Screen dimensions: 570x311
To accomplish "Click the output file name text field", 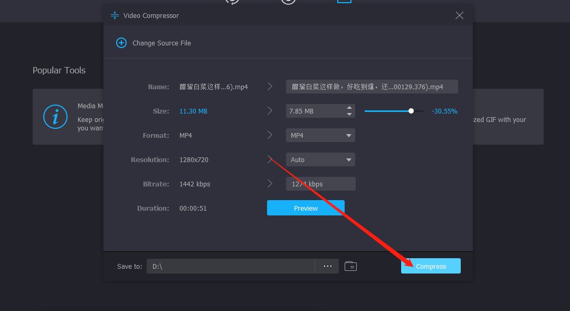I will [x=372, y=87].
